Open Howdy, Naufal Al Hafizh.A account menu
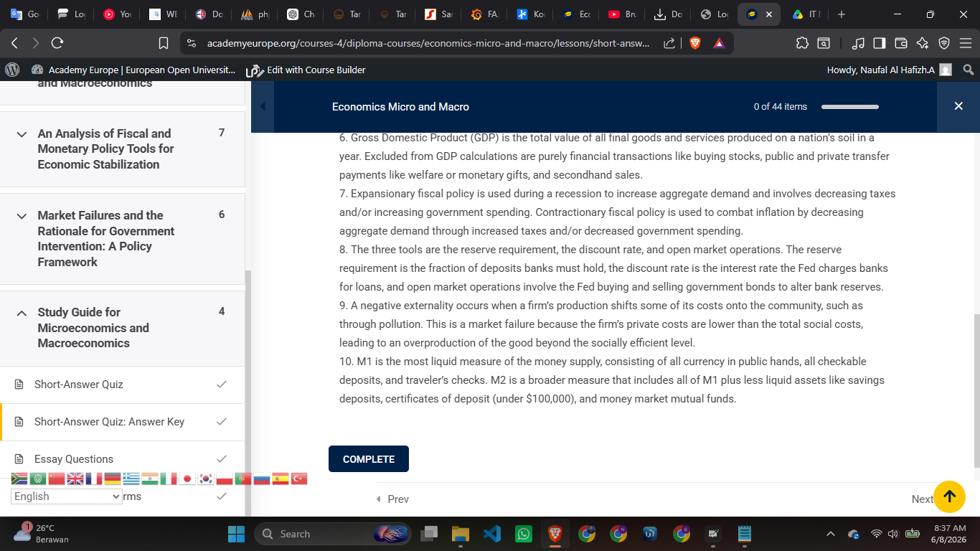980x551 pixels. [x=890, y=70]
